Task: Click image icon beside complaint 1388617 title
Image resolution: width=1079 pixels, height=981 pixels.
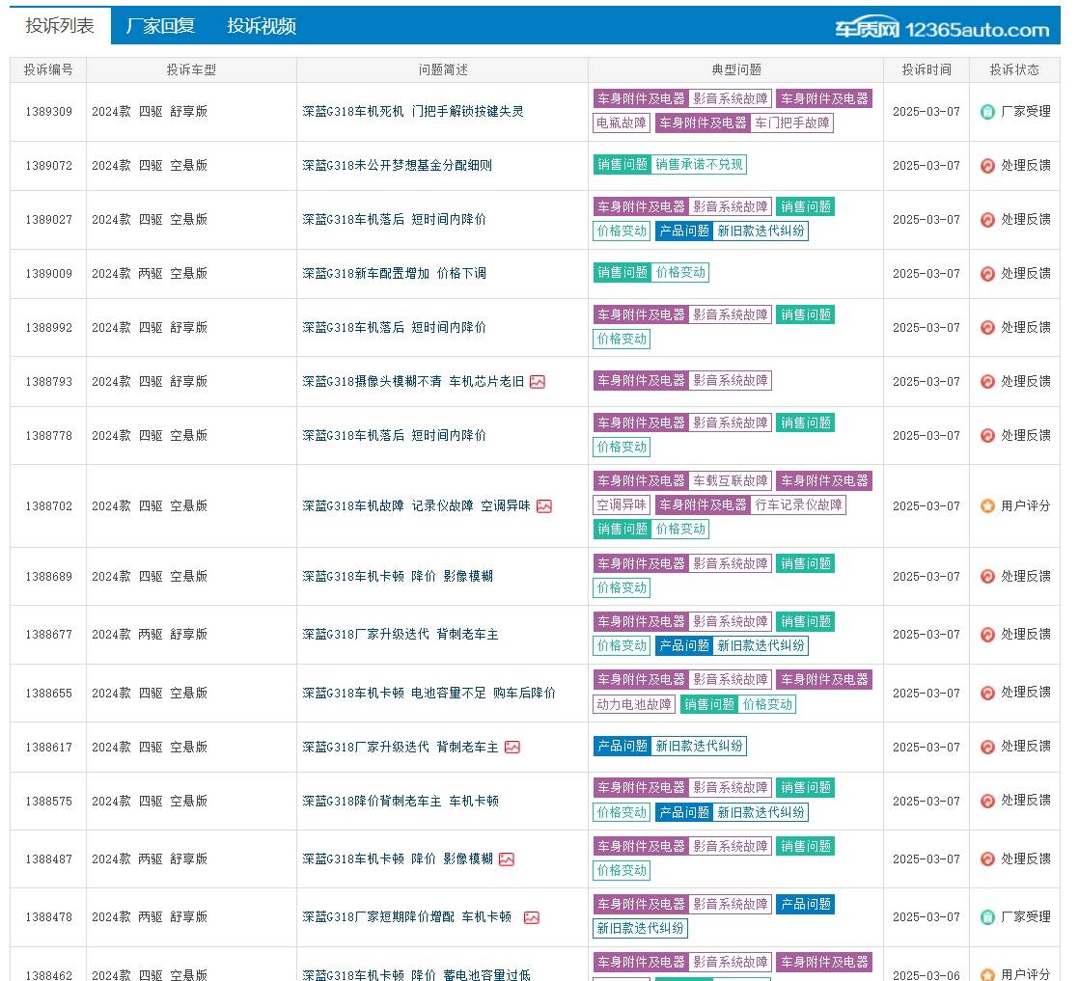Action: click(512, 748)
